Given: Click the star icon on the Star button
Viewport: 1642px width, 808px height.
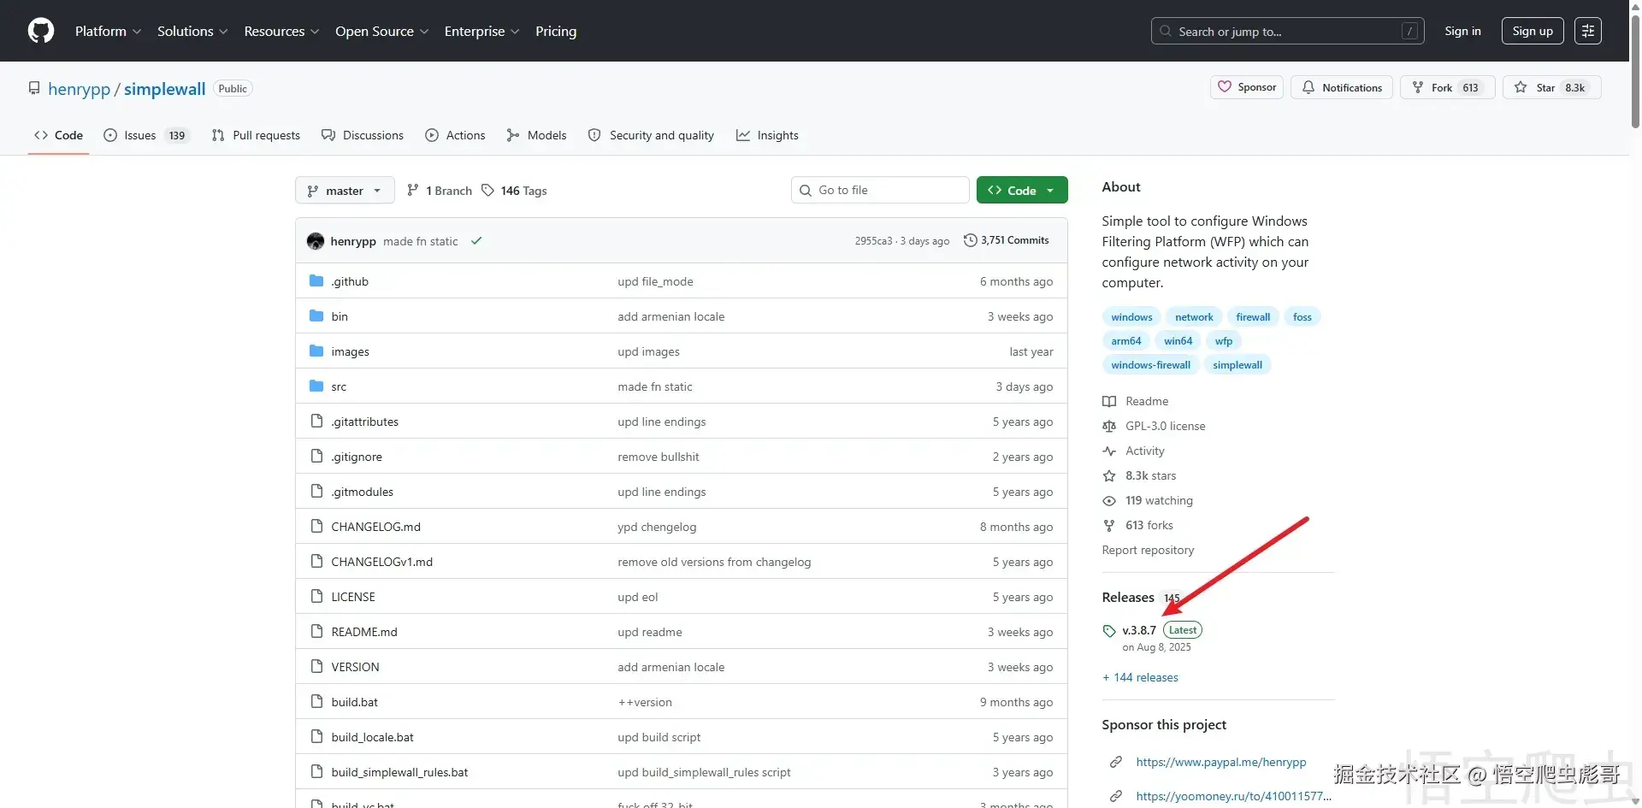Looking at the screenshot, I should click(x=1521, y=87).
